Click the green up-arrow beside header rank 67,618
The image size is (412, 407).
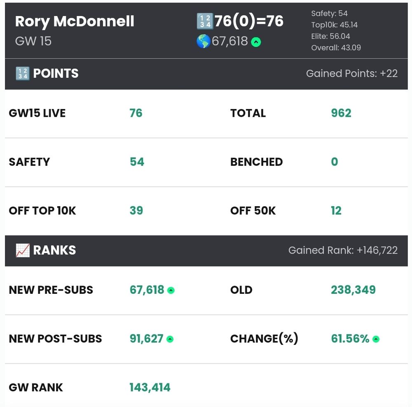tap(256, 42)
